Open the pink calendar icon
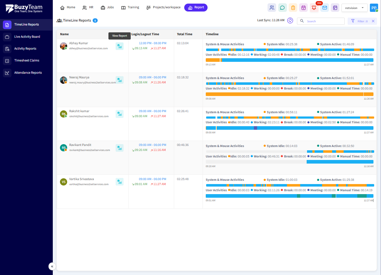The image size is (381, 275). click(303, 8)
